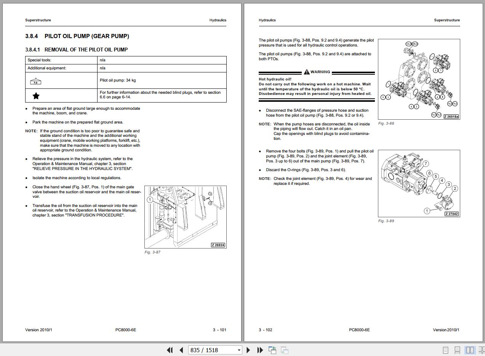
Task: Click the previous view navigation icon
Action: pos(272,350)
